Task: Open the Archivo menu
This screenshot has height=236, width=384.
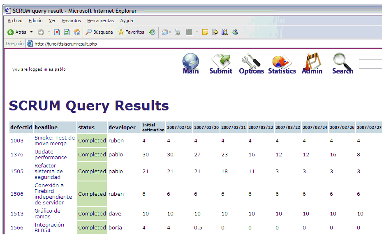Action: point(15,21)
